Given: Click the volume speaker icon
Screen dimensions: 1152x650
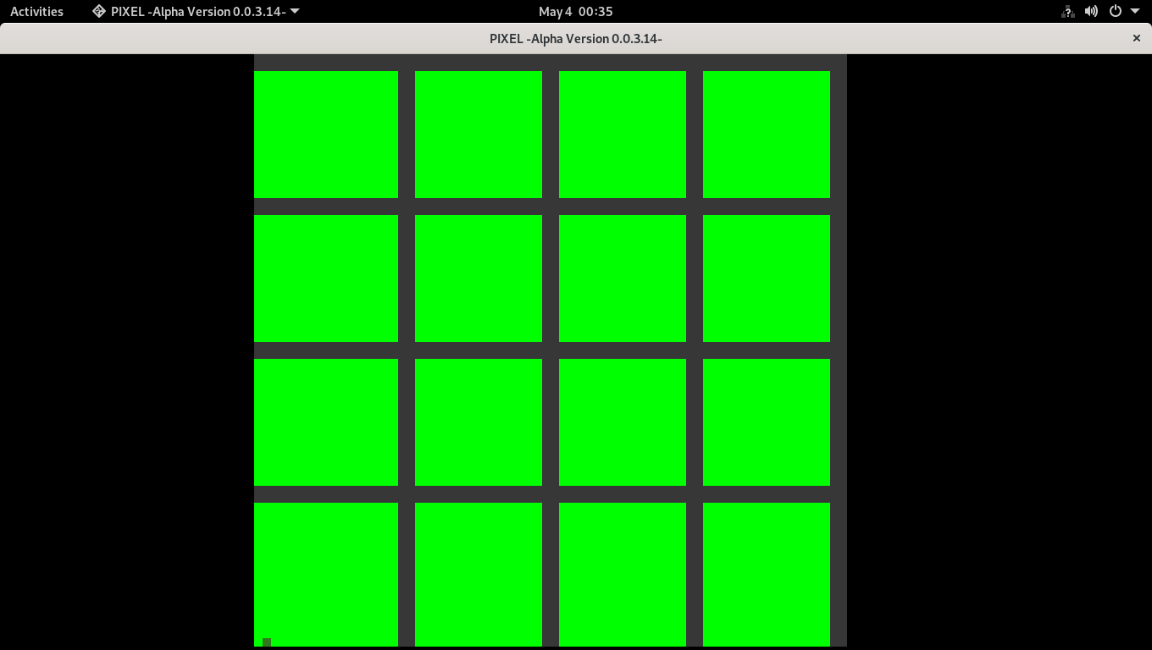Looking at the screenshot, I should tap(1092, 11).
